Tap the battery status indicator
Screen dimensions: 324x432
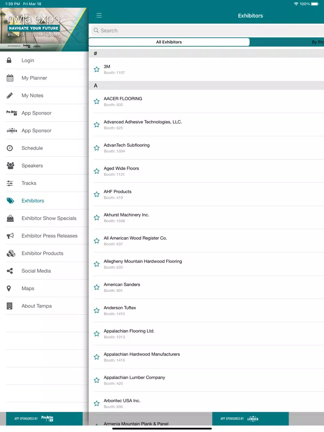(x=315, y=4)
